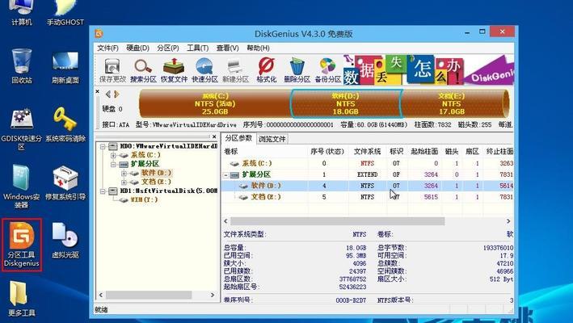Image resolution: width=573 pixels, height=323 pixels.
Task: Select 软件(D:) row in partition table
Action: [x=369, y=186]
